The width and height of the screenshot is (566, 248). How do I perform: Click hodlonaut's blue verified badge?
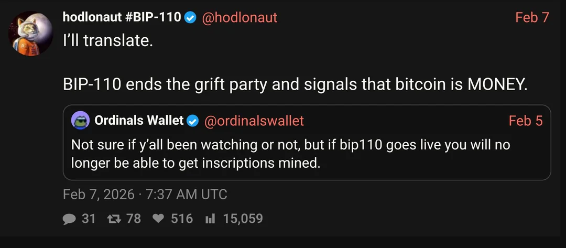tap(190, 18)
